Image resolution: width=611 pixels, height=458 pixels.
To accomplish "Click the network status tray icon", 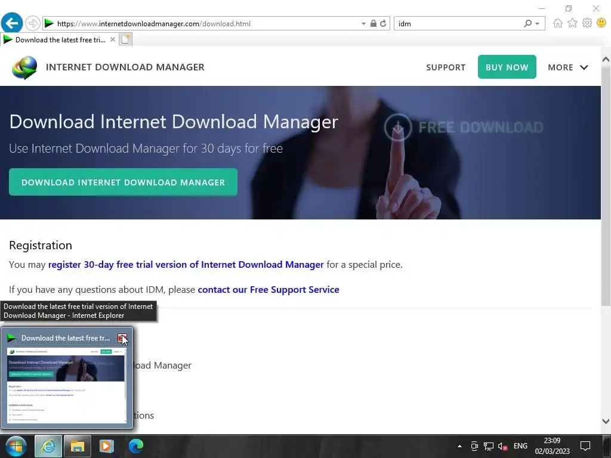I will (x=488, y=446).
